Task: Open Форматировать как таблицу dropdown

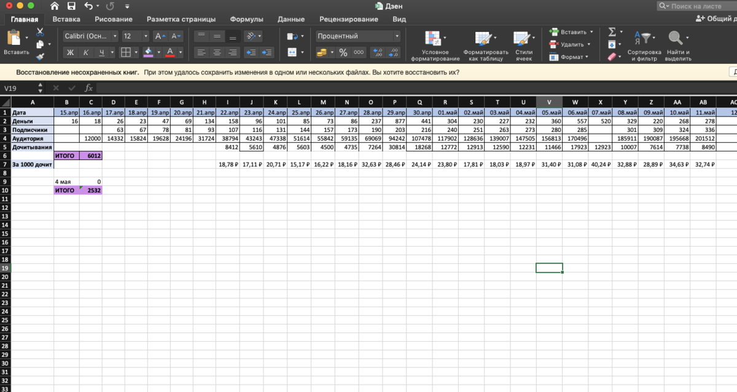Action: pyautogui.click(x=486, y=46)
